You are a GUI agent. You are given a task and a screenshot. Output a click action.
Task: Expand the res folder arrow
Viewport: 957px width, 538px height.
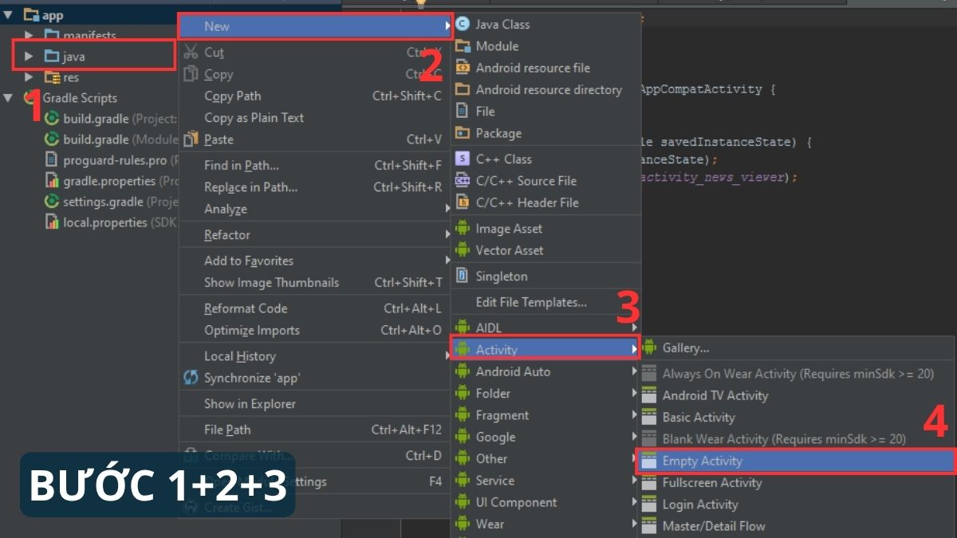tap(30, 77)
